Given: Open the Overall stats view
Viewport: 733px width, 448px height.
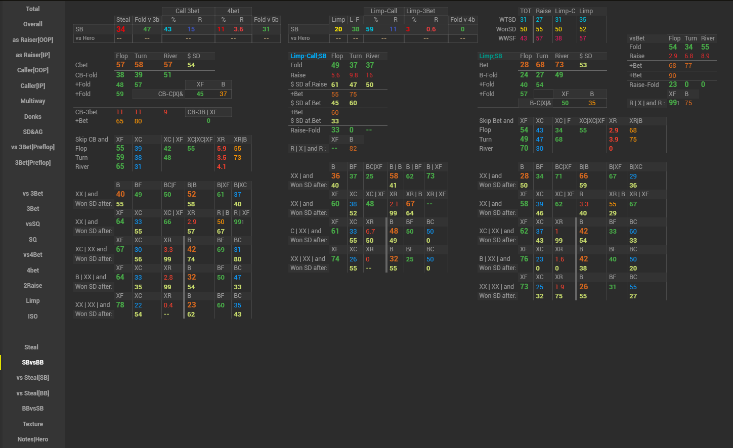Looking at the screenshot, I should coord(32,24).
